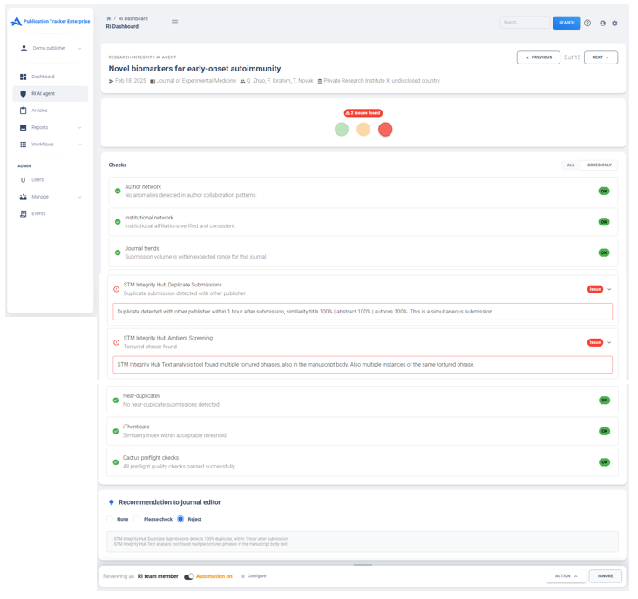638x599 pixels.
Task: Click green check icon for Author network
Action: click(118, 191)
